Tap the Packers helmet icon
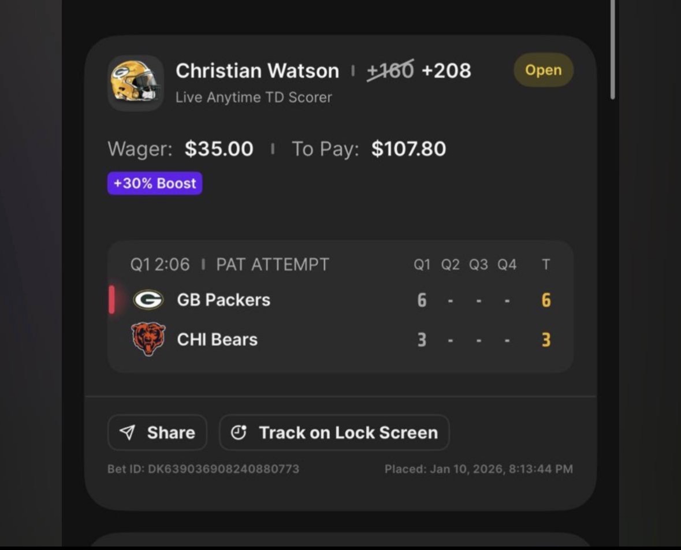The height and width of the screenshot is (550, 681). 136,83
